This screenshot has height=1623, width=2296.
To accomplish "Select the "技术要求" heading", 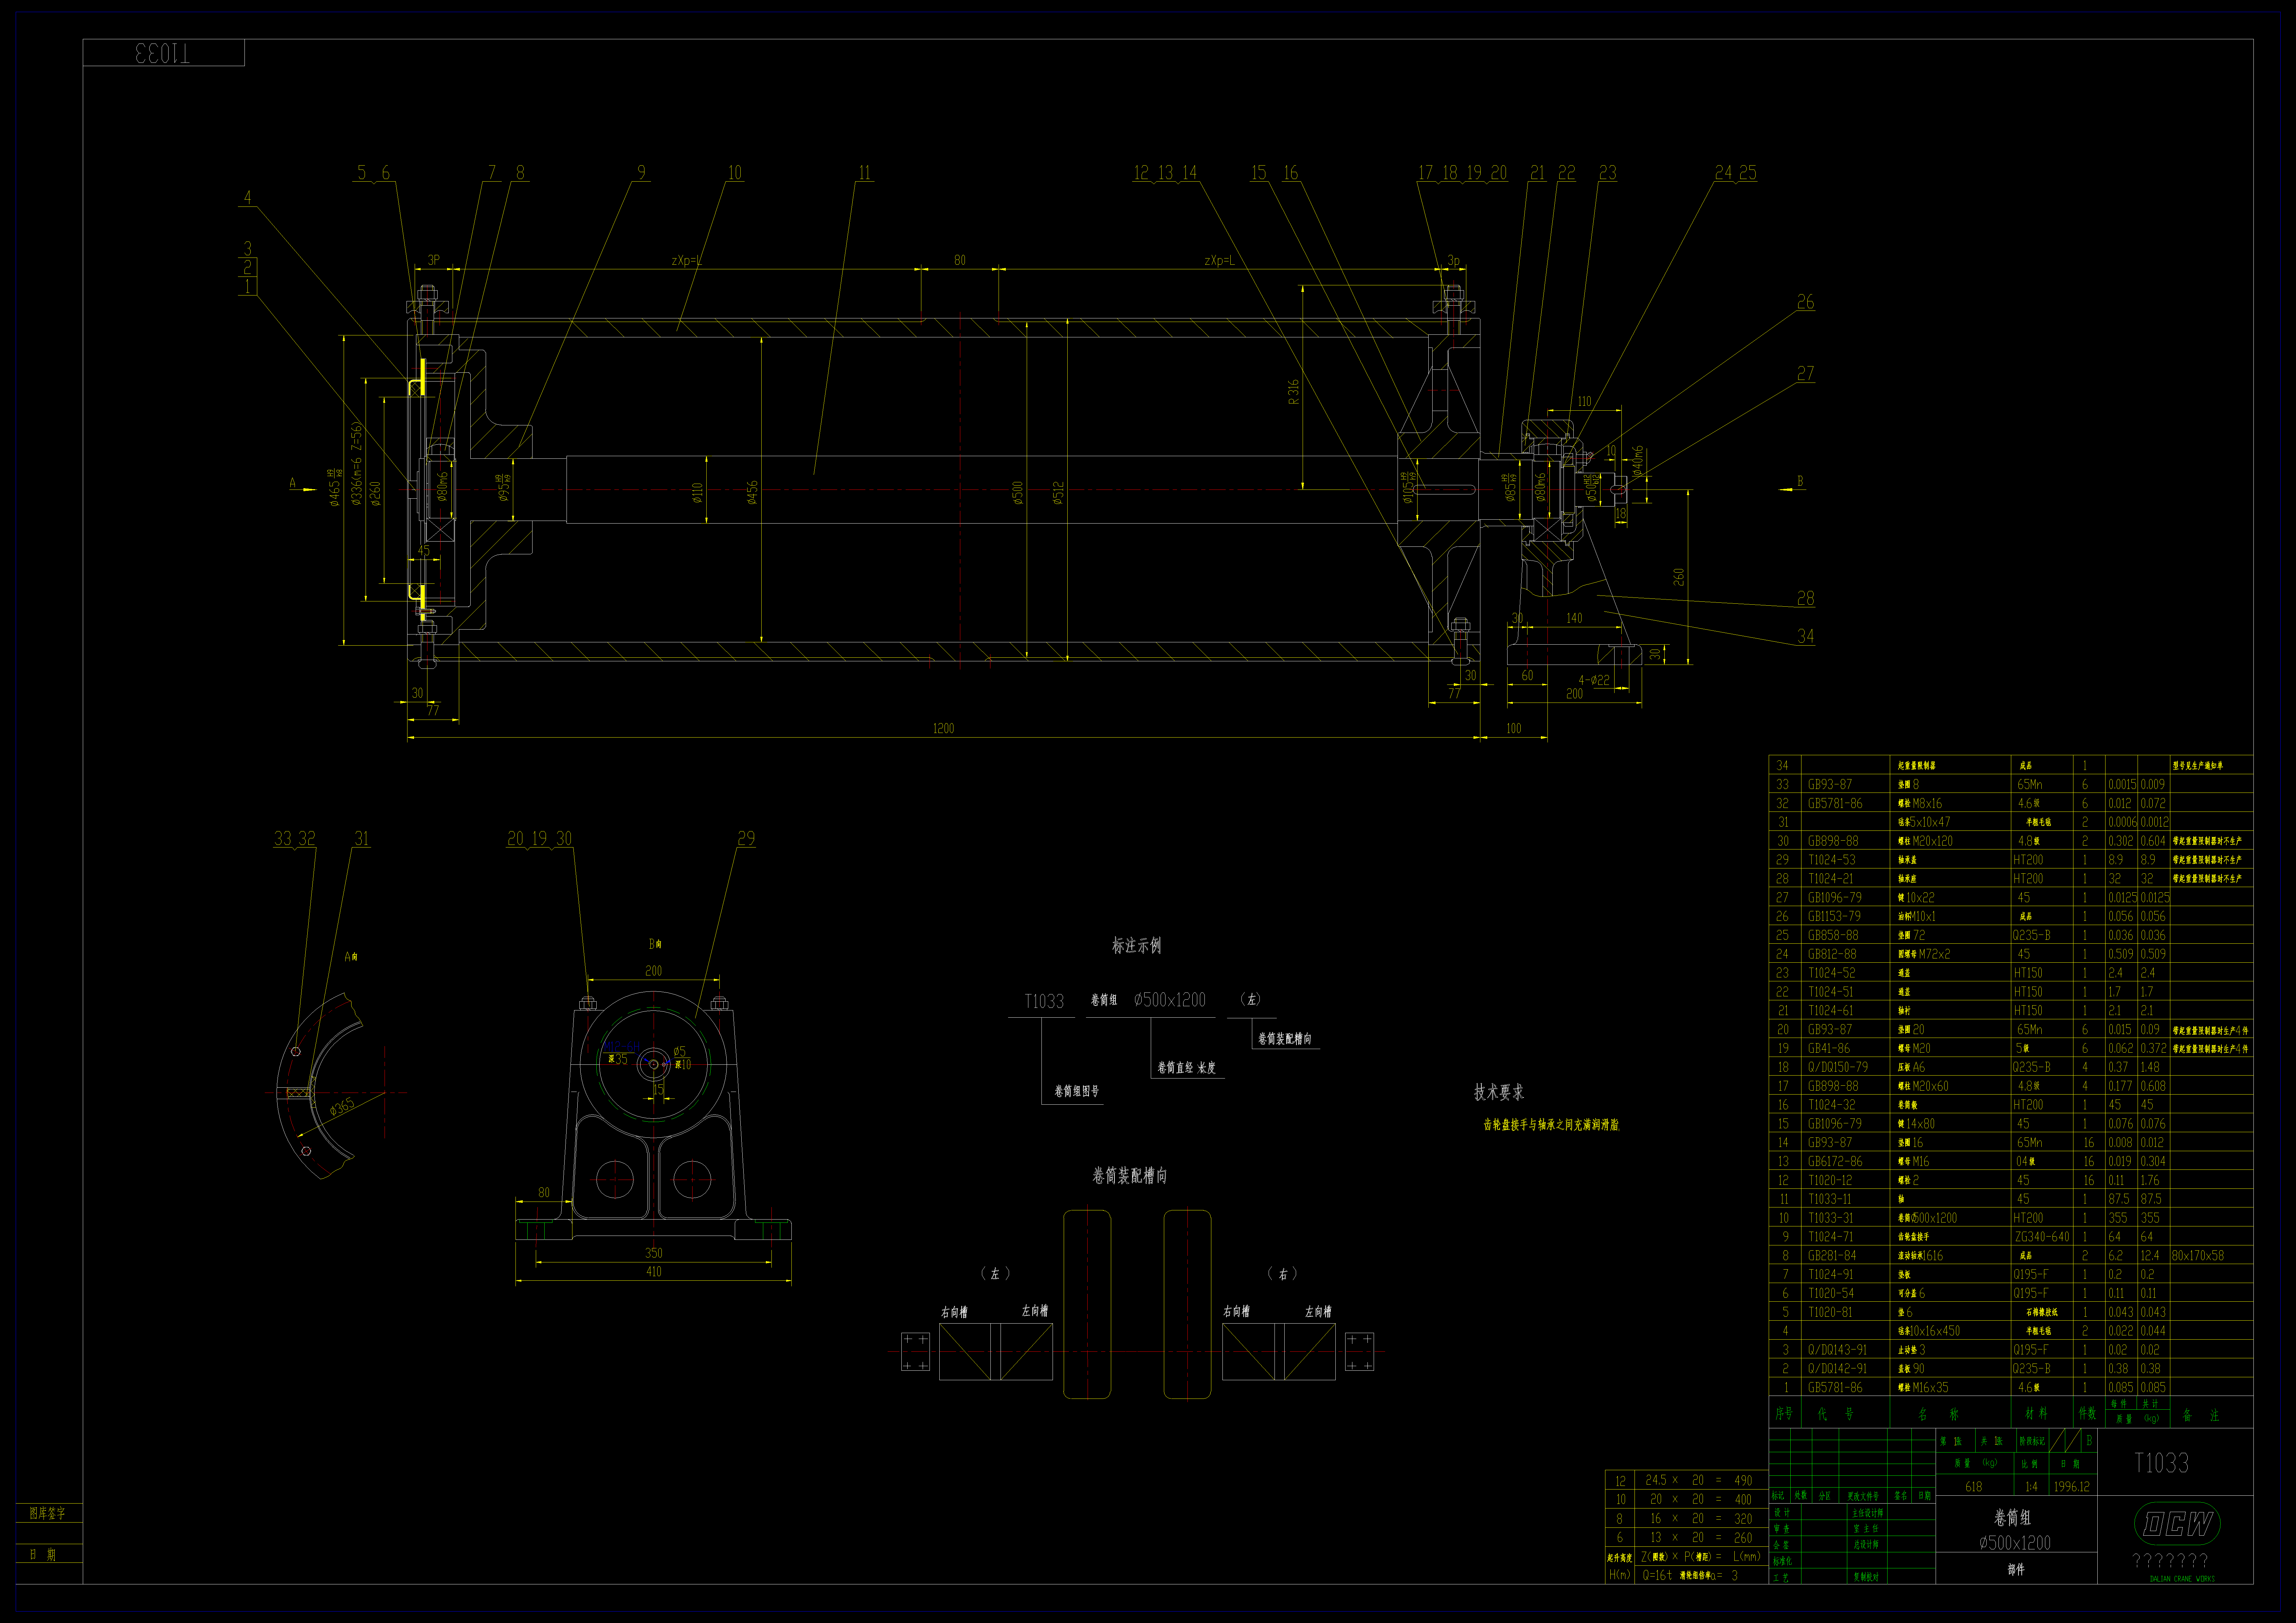I will tap(1499, 1092).
